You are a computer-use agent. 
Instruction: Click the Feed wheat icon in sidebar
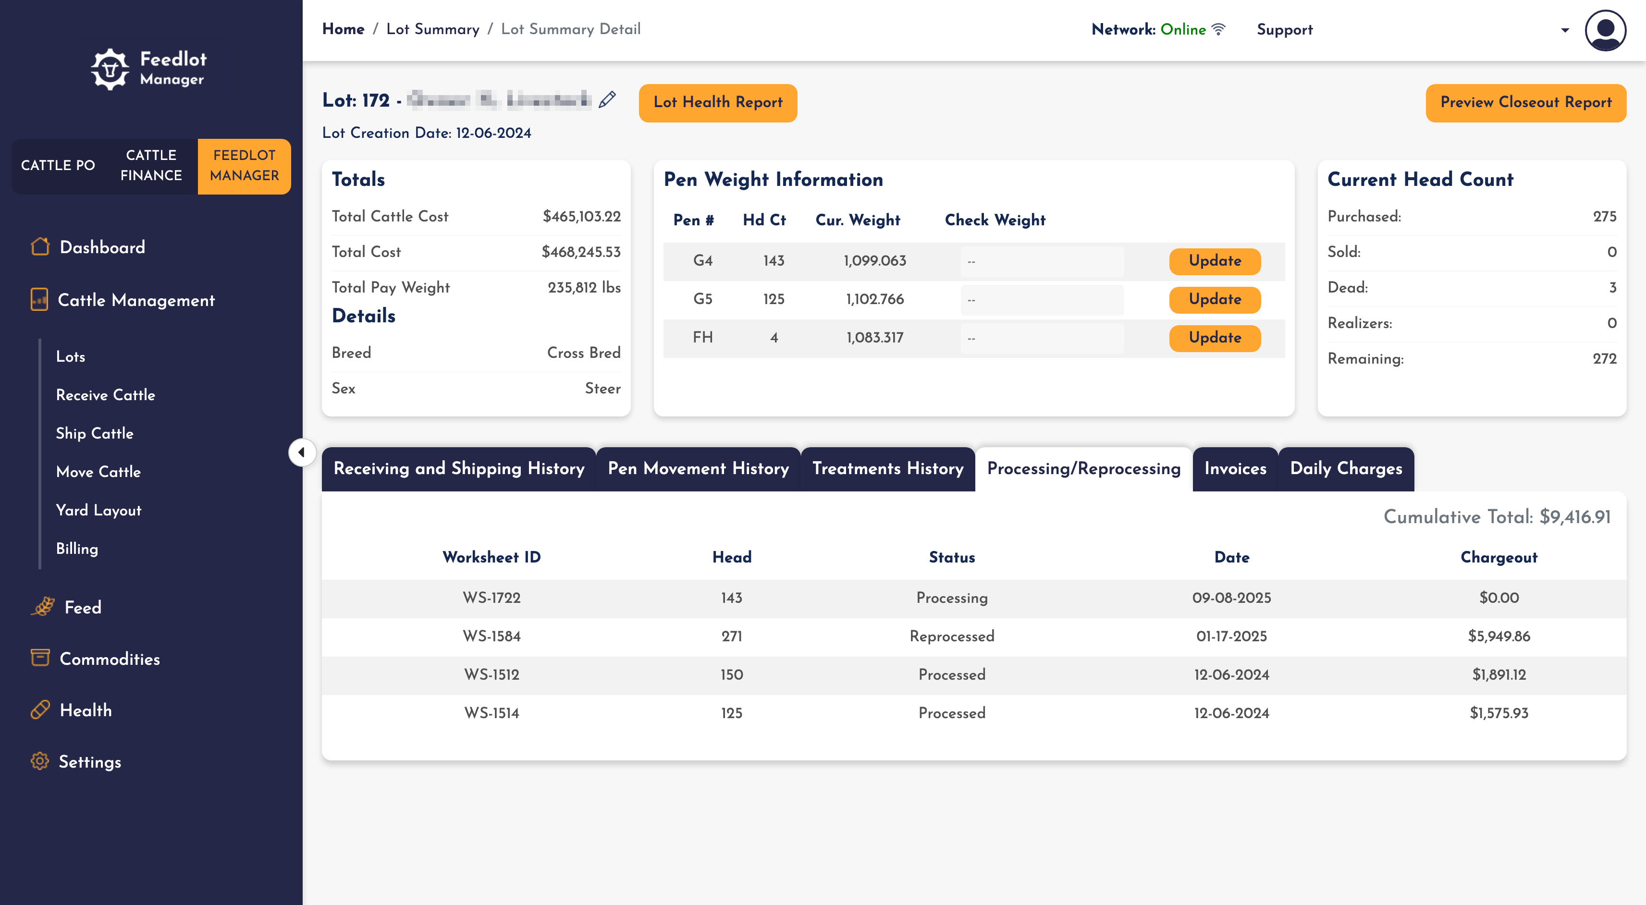[x=43, y=607]
